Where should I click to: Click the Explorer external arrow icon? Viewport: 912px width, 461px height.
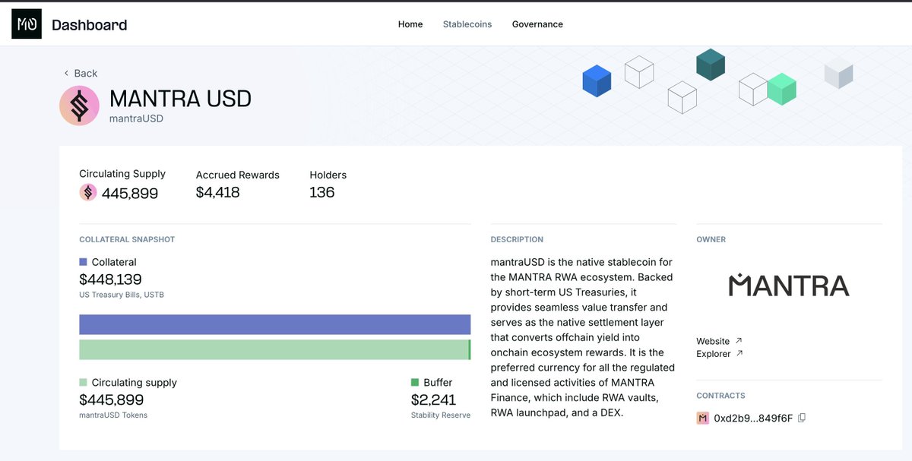[739, 353]
